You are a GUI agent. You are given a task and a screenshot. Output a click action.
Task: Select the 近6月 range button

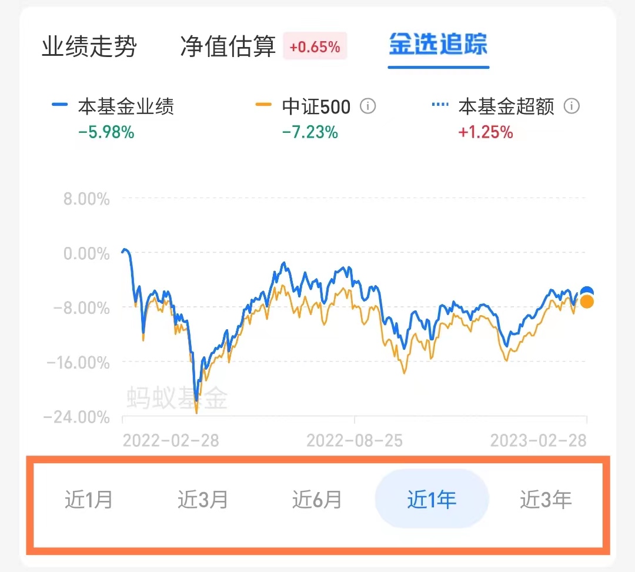click(316, 499)
